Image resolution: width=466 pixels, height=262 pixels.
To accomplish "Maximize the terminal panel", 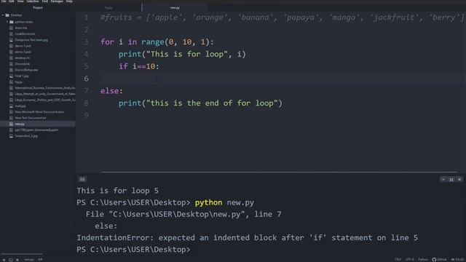I will (451, 180).
